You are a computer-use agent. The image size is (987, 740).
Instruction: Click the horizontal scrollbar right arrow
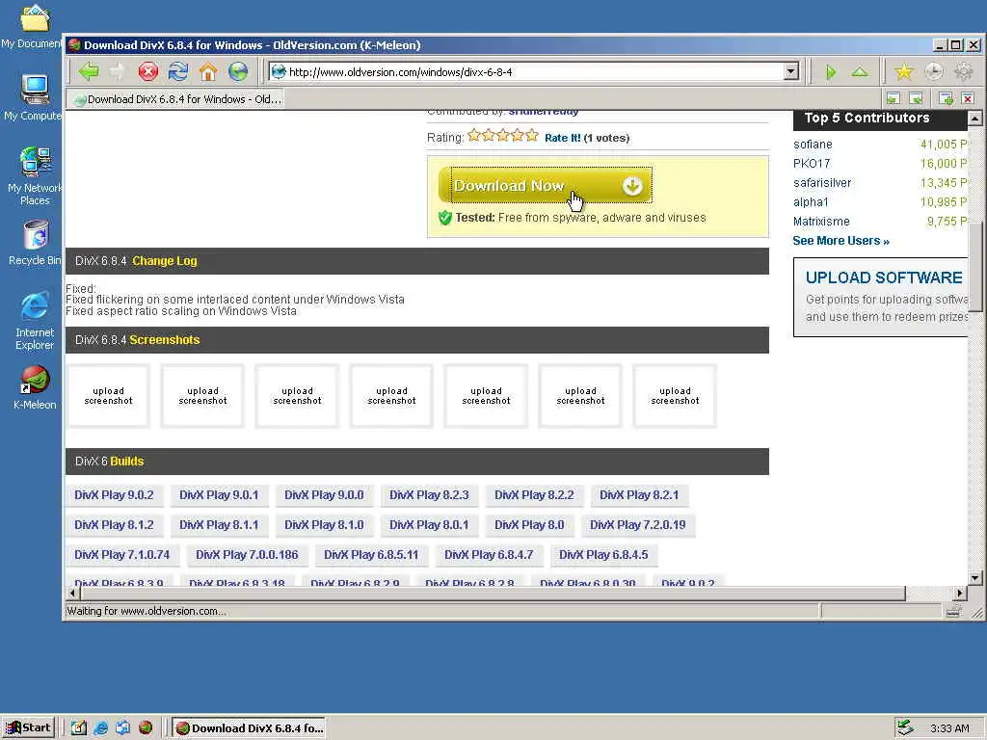[x=960, y=593]
